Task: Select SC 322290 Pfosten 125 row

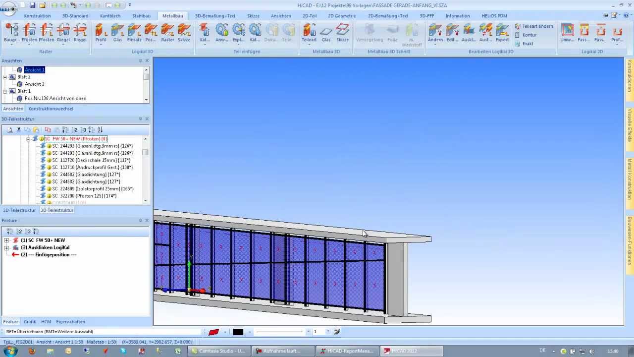Action: point(84,196)
